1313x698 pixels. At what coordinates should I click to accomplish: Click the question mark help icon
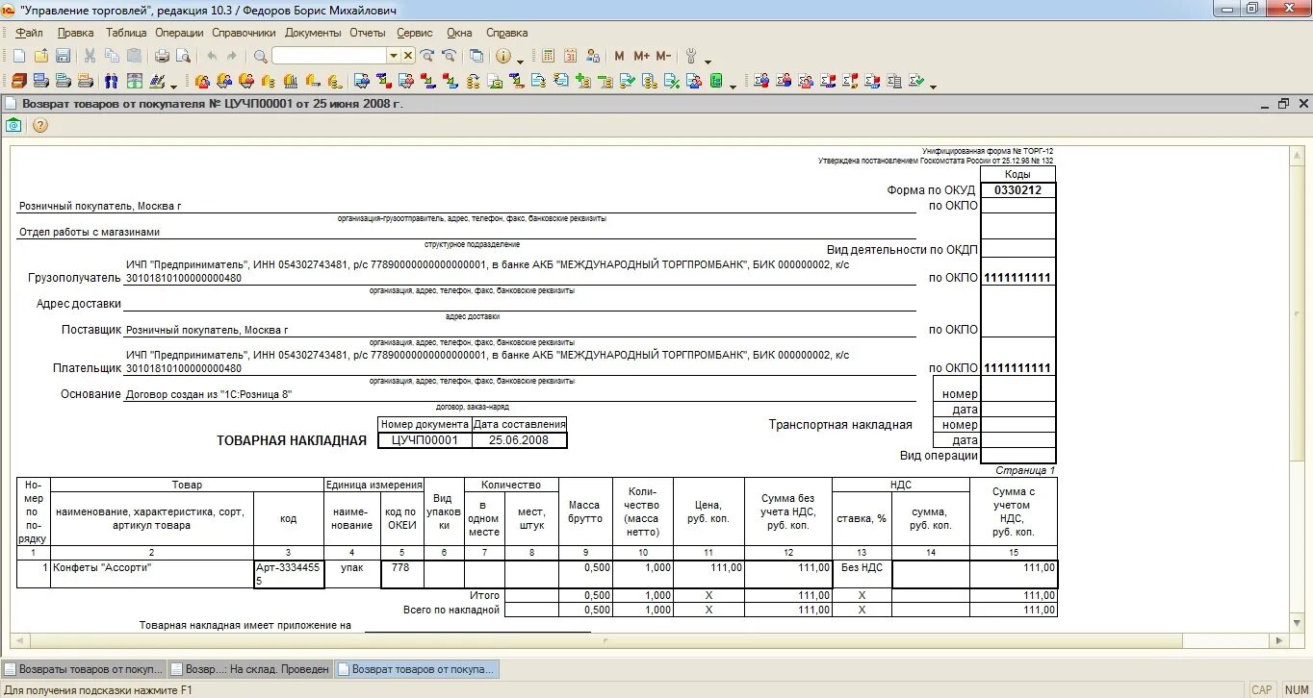40,125
